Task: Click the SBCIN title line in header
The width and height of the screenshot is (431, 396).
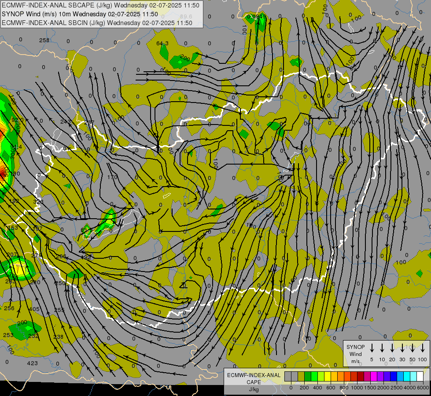Action: click(97, 23)
